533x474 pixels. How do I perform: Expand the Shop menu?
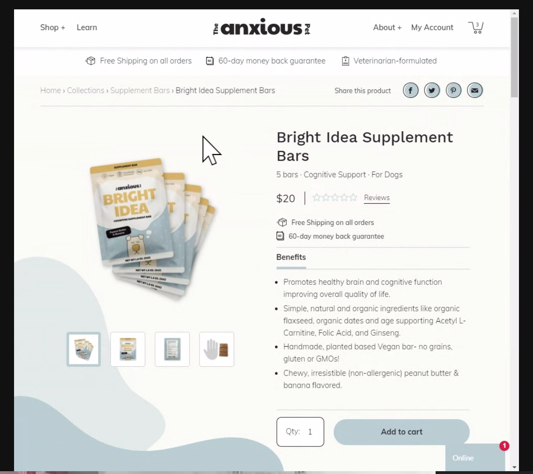52,27
